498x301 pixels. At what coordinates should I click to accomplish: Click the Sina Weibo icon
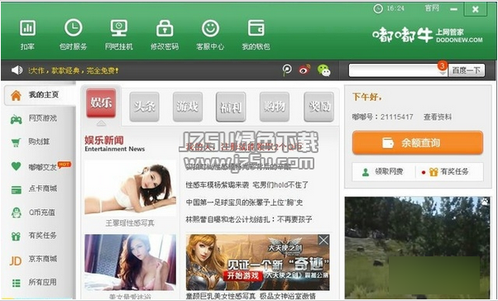coord(304,69)
